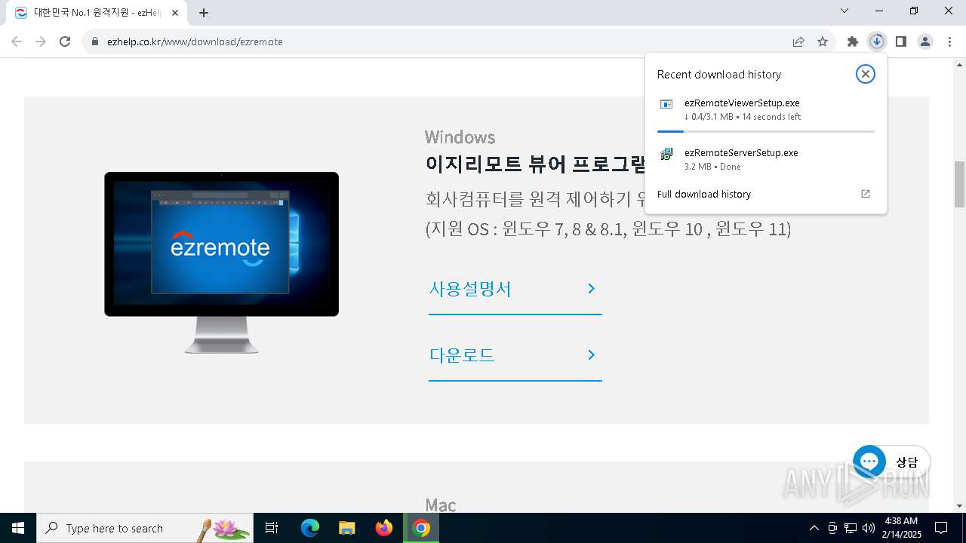The height and width of the screenshot is (543, 966).
Task: Open the clock and date panel
Action: point(903,528)
